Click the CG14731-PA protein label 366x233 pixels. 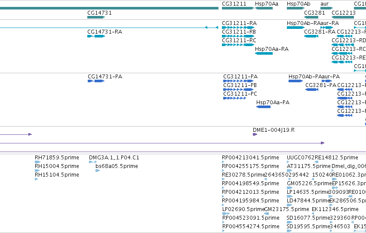coord(105,77)
